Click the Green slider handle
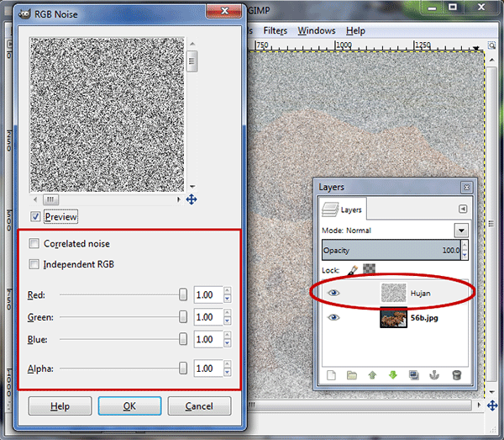Image resolution: width=504 pixels, height=440 pixels. [183, 316]
